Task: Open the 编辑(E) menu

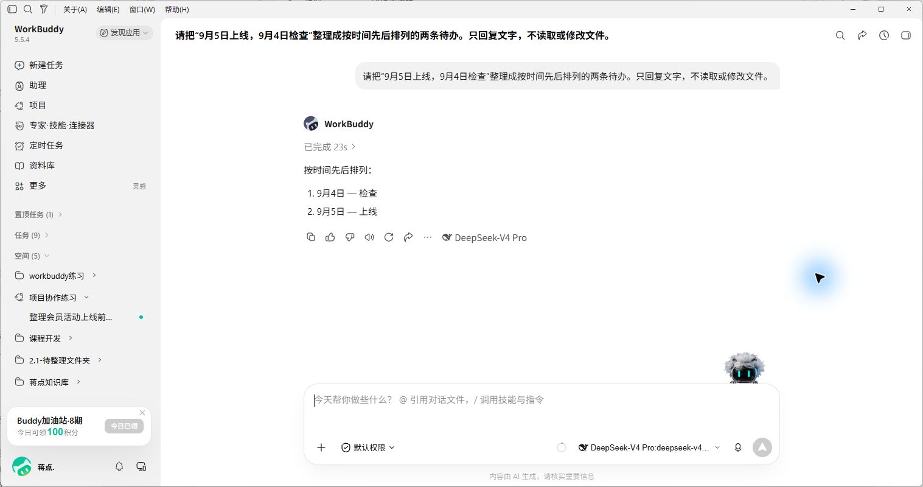Action: [108, 10]
